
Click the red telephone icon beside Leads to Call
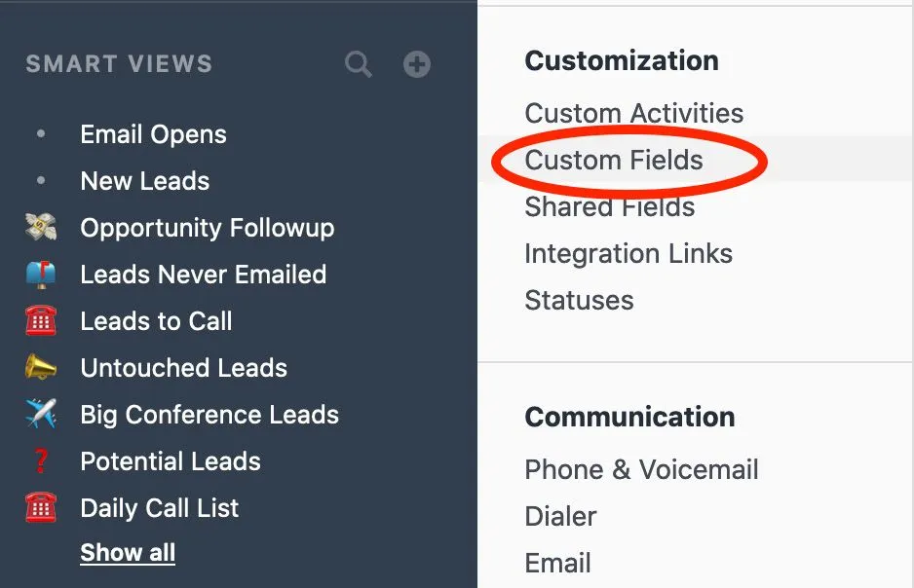41,321
